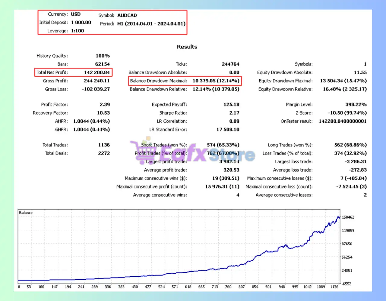
Task: Click the OnTester result value
Action: [x=343, y=121]
